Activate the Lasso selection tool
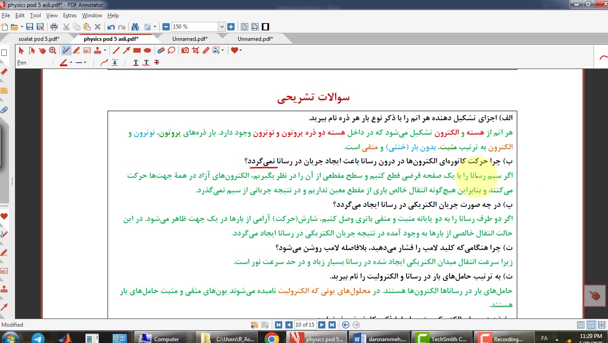This screenshot has height=343, width=608. tap(171, 50)
